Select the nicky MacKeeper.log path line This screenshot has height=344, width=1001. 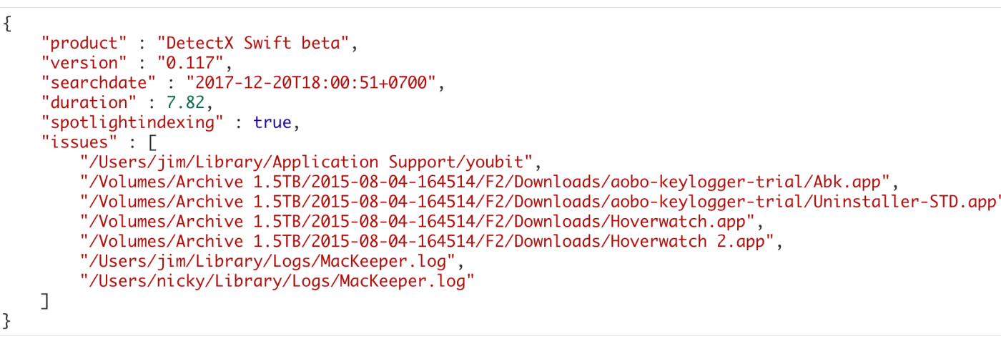coord(277,280)
